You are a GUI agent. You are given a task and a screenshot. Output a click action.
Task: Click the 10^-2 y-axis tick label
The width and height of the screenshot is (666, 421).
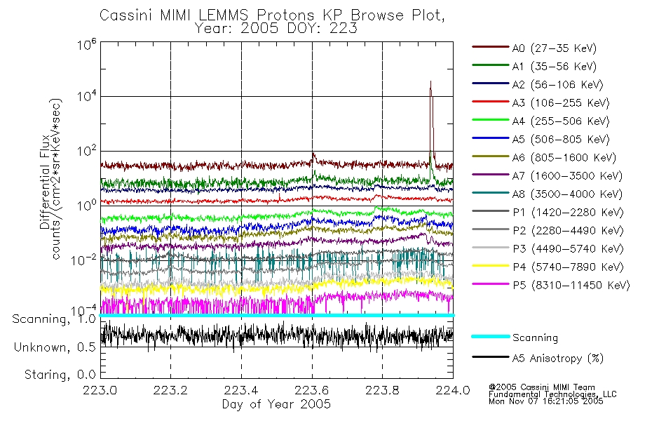click(x=83, y=260)
